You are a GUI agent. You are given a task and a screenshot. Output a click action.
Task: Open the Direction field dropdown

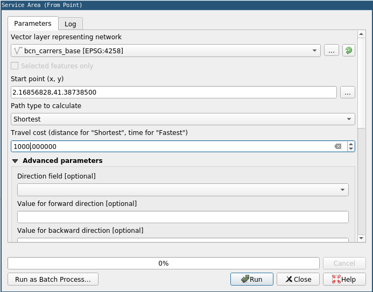pyautogui.click(x=183, y=190)
